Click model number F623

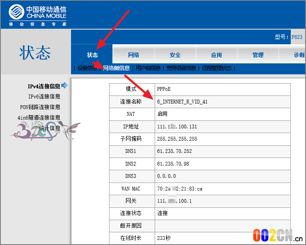click(297, 37)
